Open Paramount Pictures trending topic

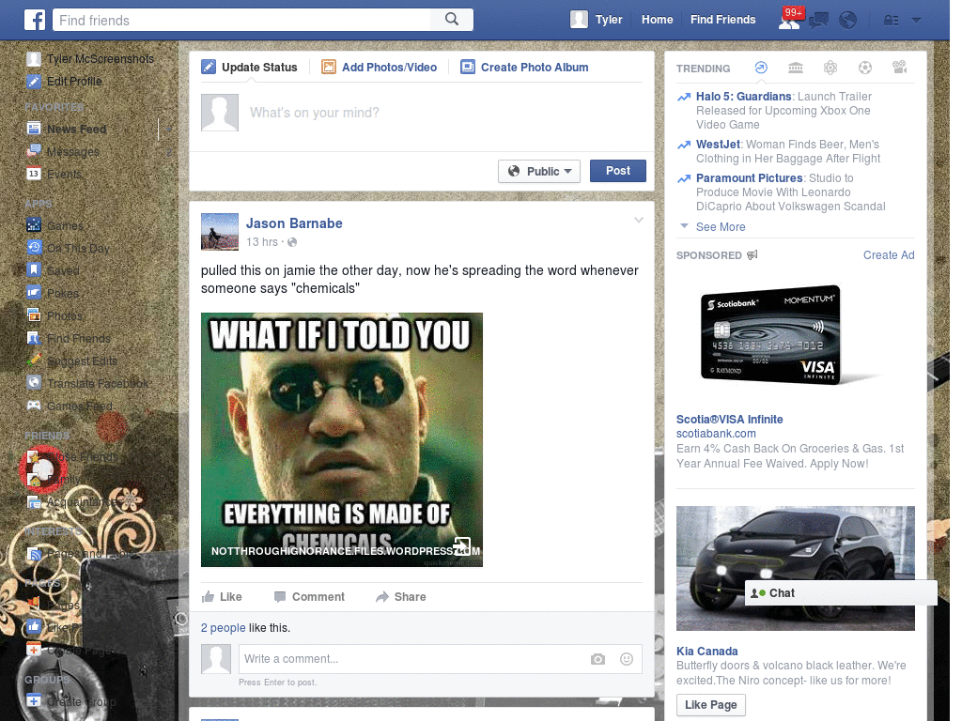749,177
